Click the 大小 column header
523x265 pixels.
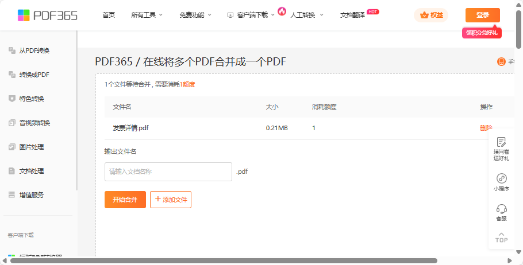pyautogui.click(x=272, y=107)
